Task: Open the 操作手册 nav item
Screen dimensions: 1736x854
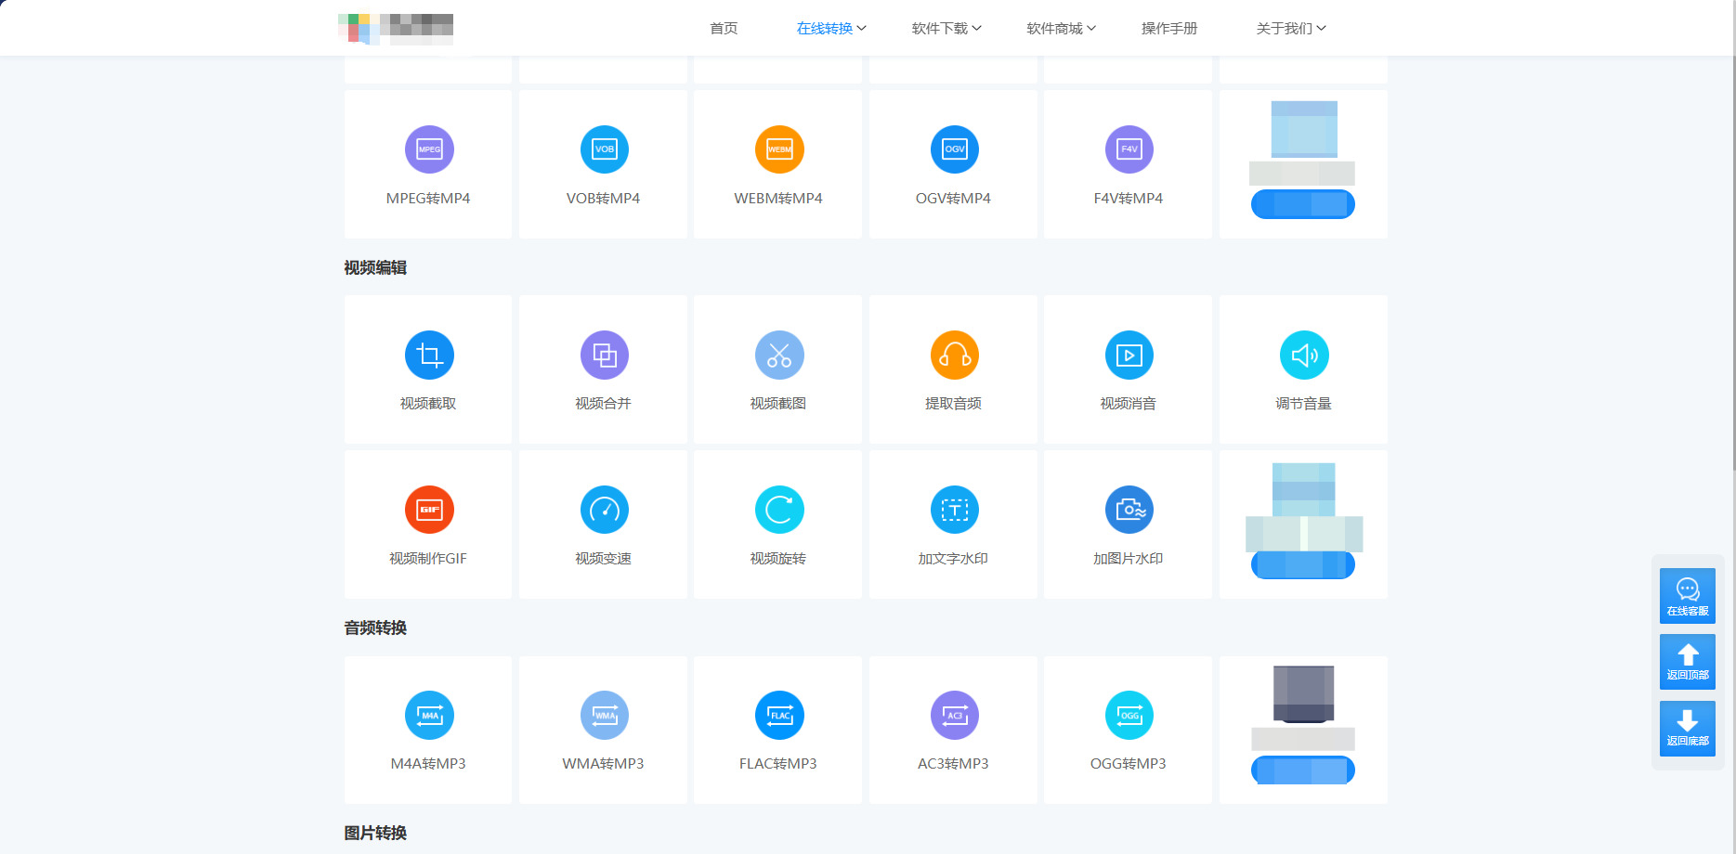Action: coord(1169,29)
